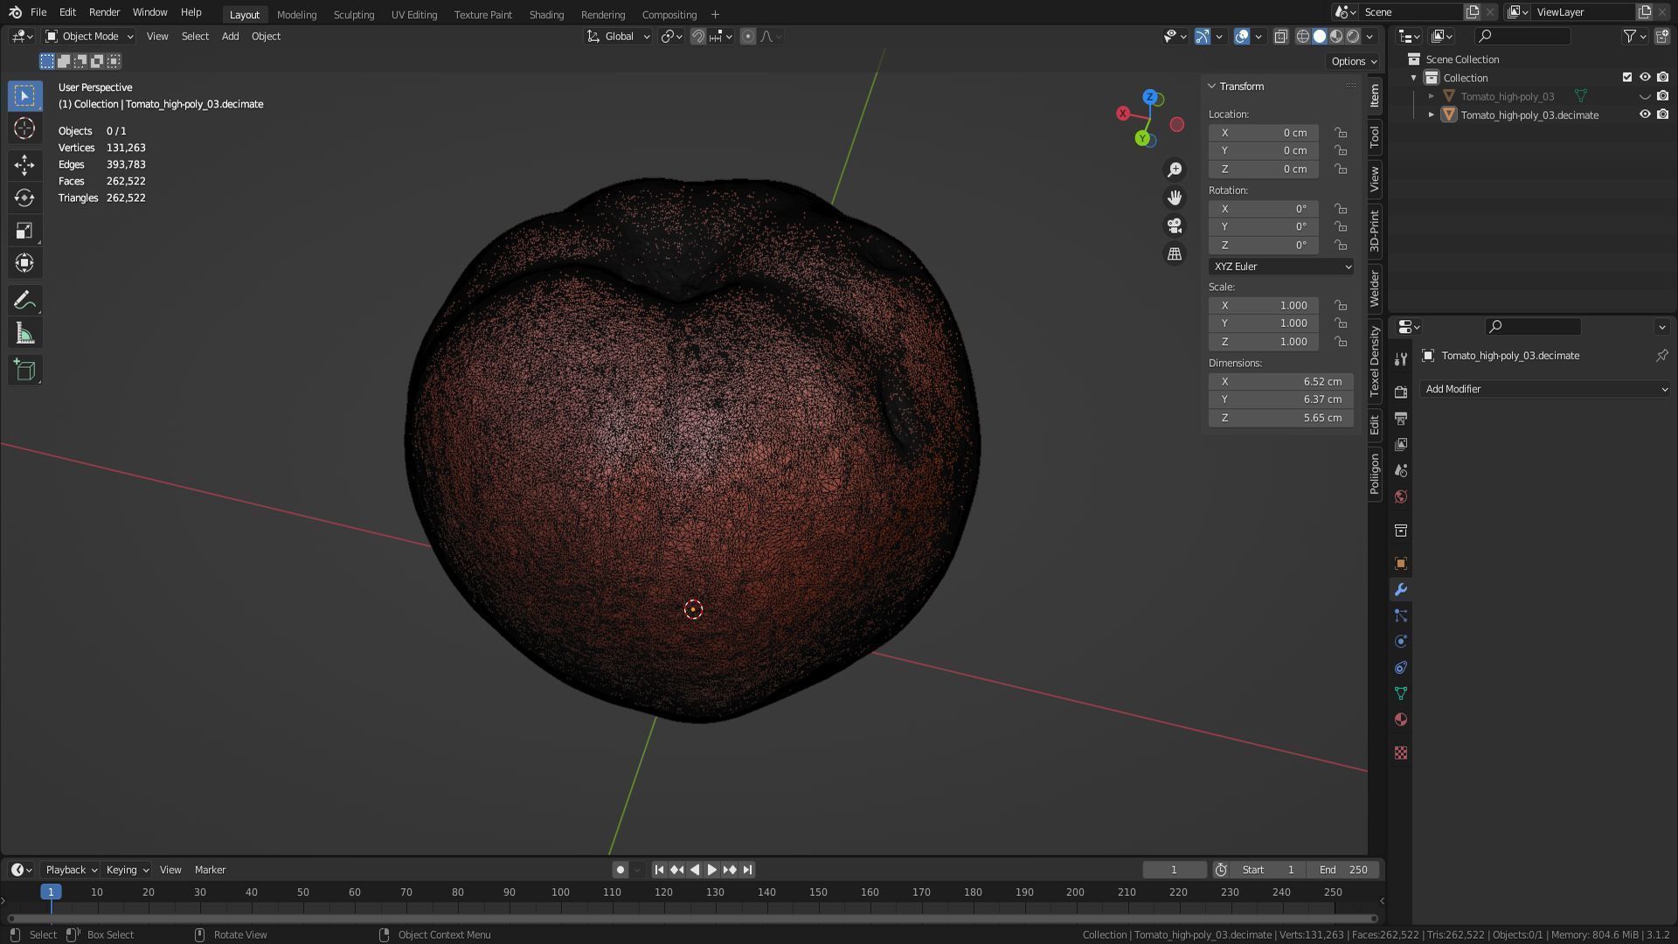The width and height of the screenshot is (1678, 944).
Task: Open Render properties tab icon
Action: pos(1401,392)
